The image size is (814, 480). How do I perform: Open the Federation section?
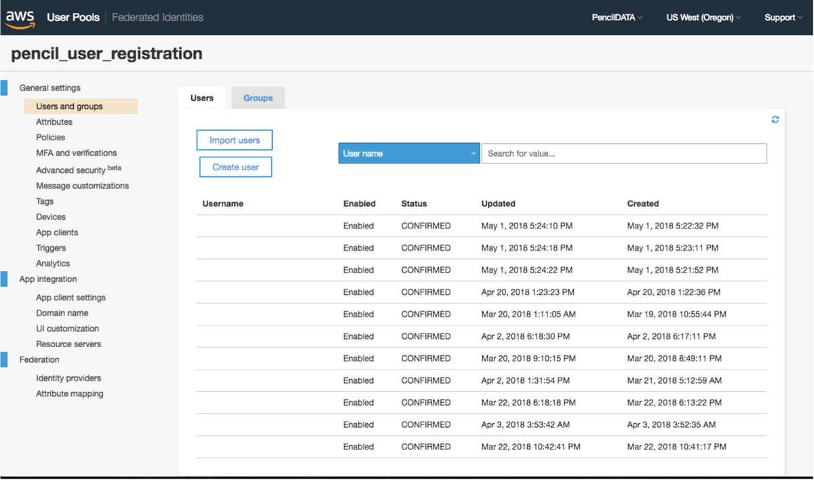tap(39, 360)
